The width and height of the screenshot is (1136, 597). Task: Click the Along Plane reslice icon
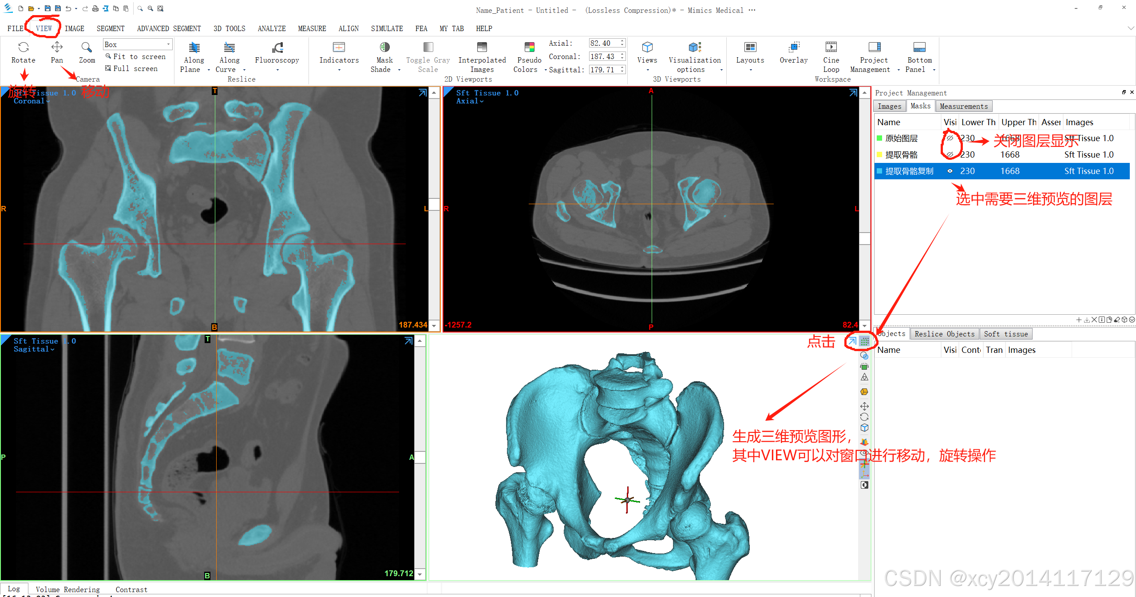pos(194,47)
